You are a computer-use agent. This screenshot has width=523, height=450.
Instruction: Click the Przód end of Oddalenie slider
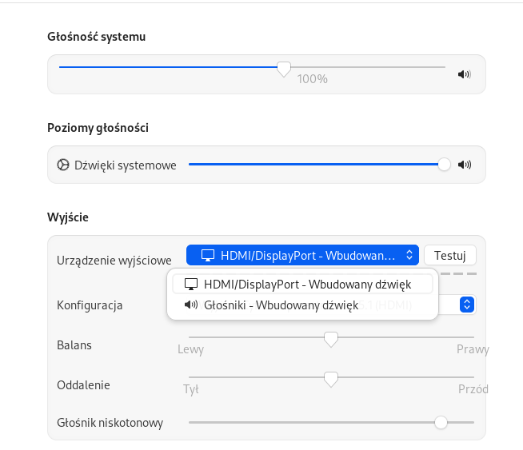tap(473, 389)
